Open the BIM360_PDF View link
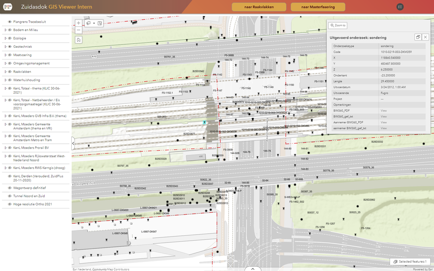The width and height of the screenshot is (434, 271). [x=384, y=111]
